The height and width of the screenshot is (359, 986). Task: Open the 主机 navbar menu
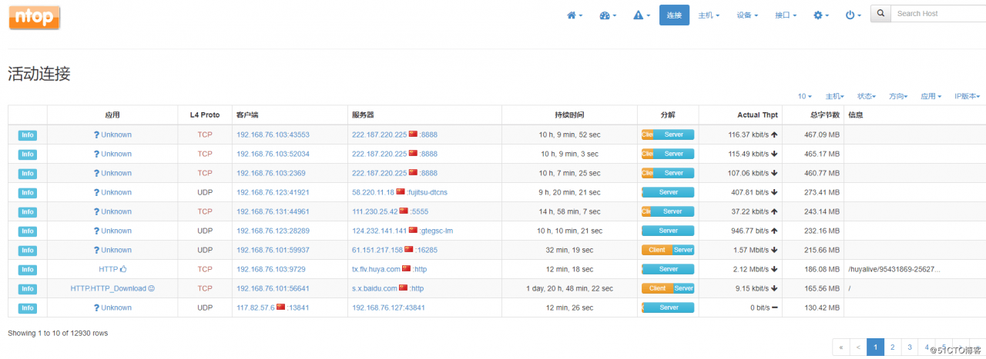(709, 15)
